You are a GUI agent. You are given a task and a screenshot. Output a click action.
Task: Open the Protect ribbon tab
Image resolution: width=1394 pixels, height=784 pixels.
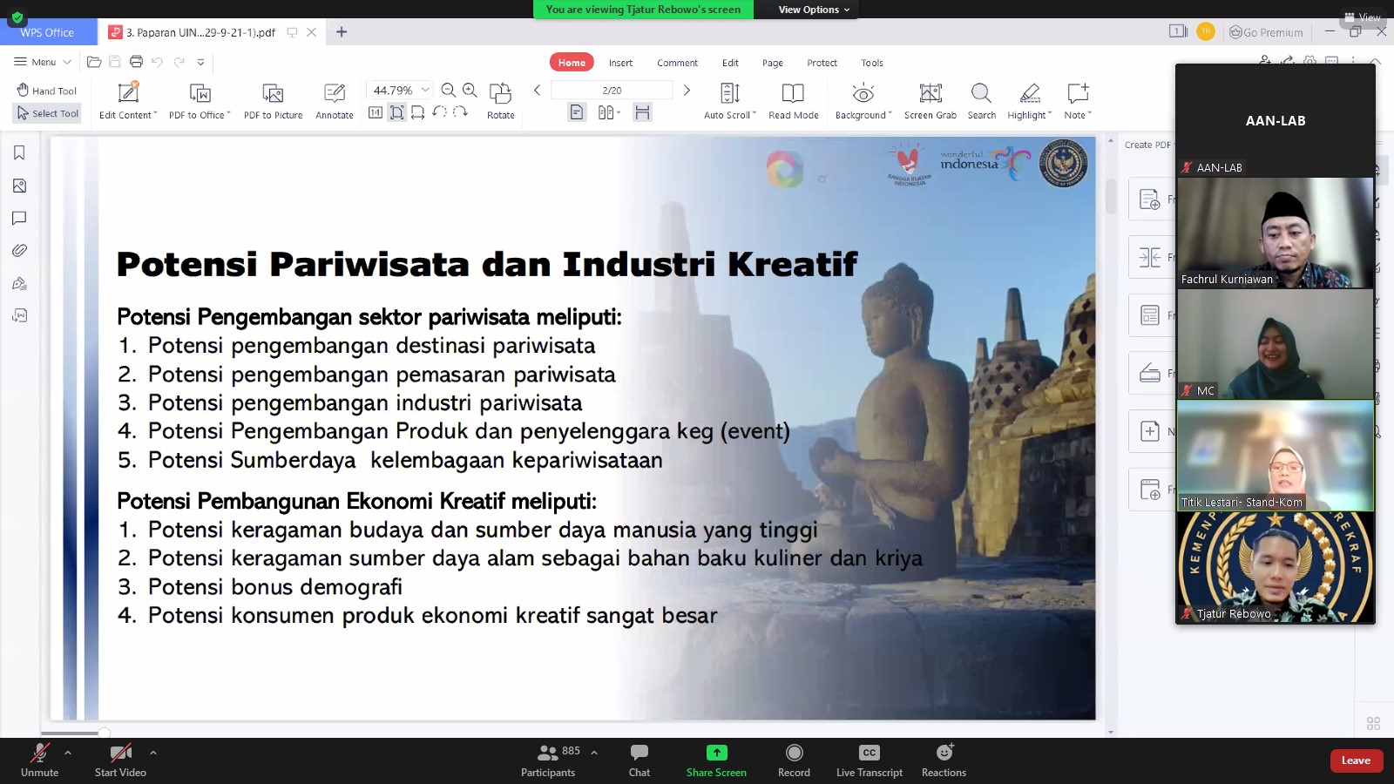click(822, 63)
